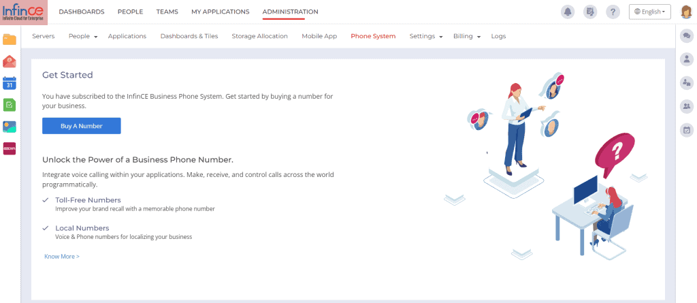697x303 pixels.
Task: Open the maroon app icon in sidebar
Action: pos(10,148)
